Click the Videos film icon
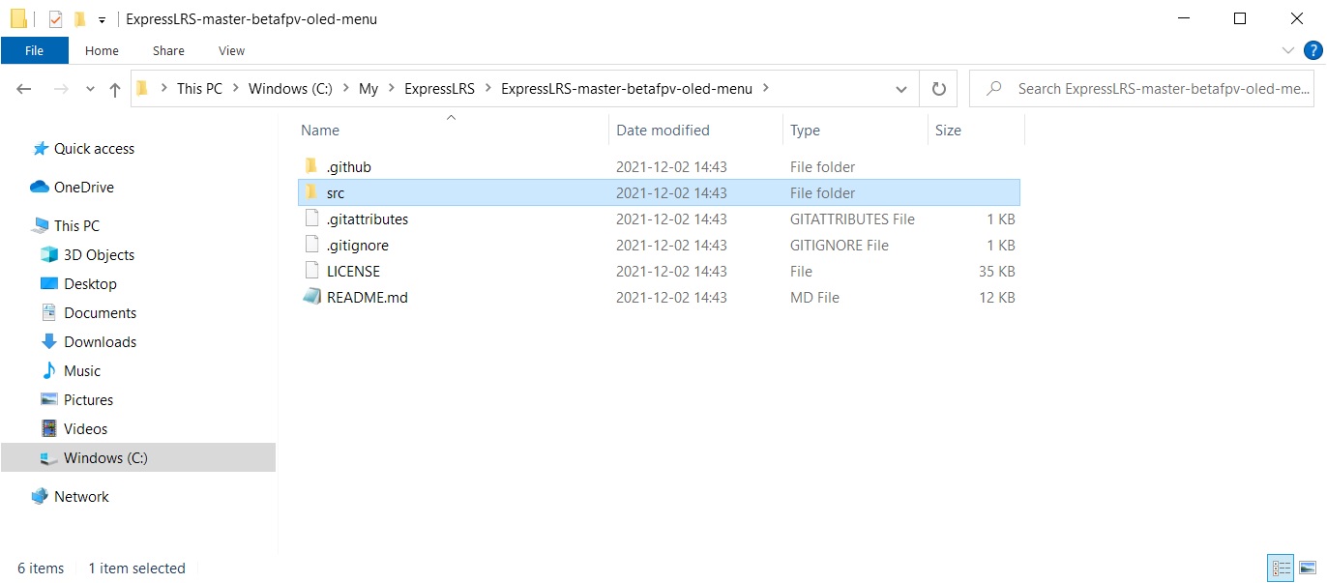Viewport: 1327px width, 583px height. tap(49, 428)
